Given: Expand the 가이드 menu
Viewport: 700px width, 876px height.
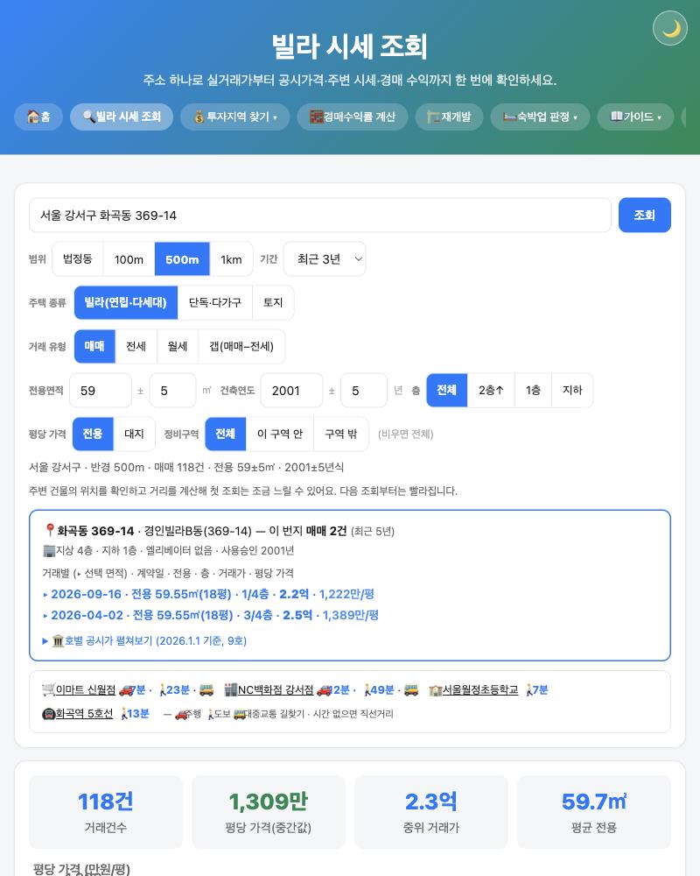Looking at the screenshot, I should pos(635,117).
